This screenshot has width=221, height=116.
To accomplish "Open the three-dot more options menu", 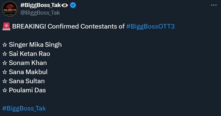I will coord(214,5).
